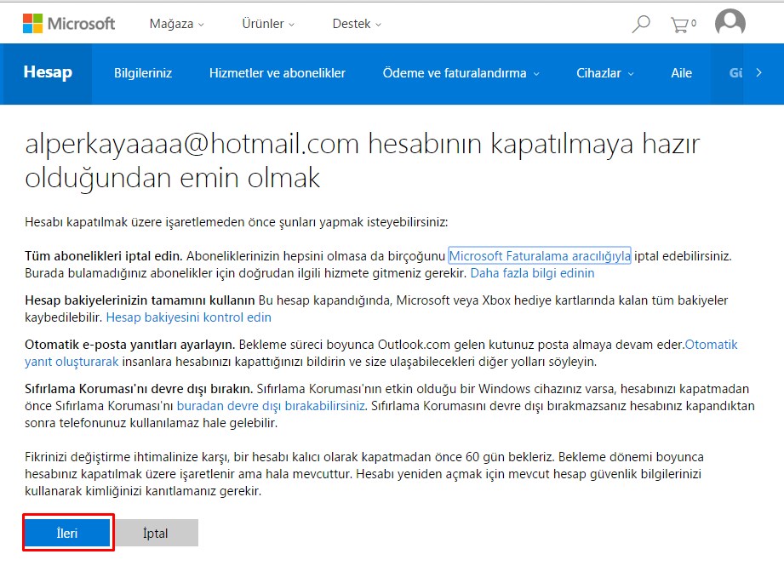The image size is (784, 577).
Task: Expand Ödeme ve faturalandırma menu
Action: 461,73
